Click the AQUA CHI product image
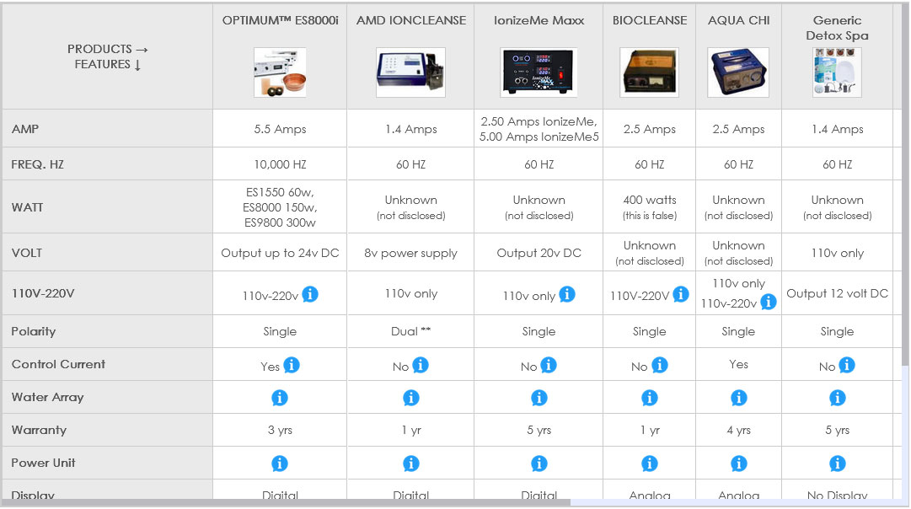This screenshot has width=911, height=509. (738, 72)
